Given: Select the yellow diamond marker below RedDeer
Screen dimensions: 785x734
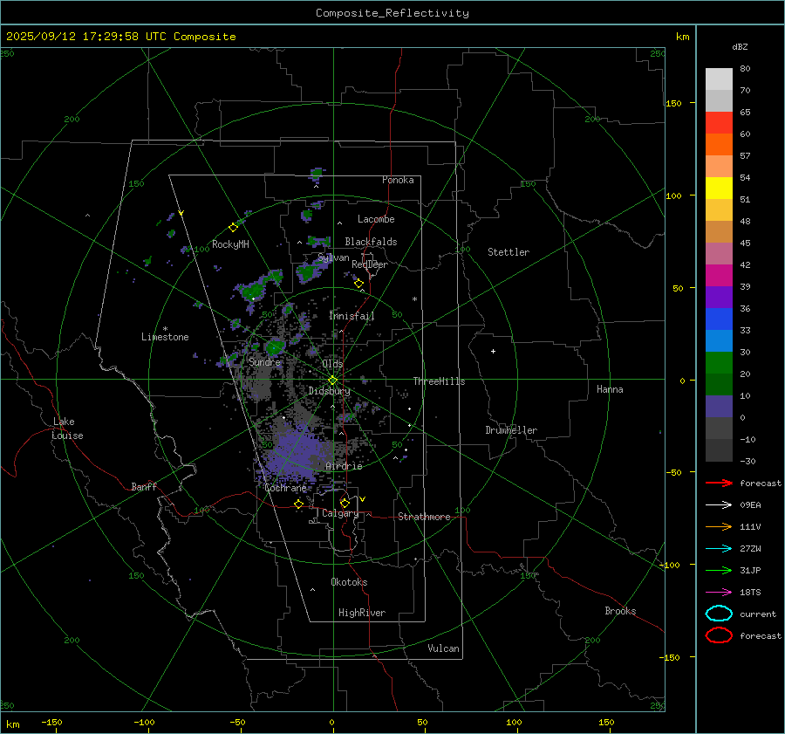Looking at the screenshot, I should [x=358, y=284].
